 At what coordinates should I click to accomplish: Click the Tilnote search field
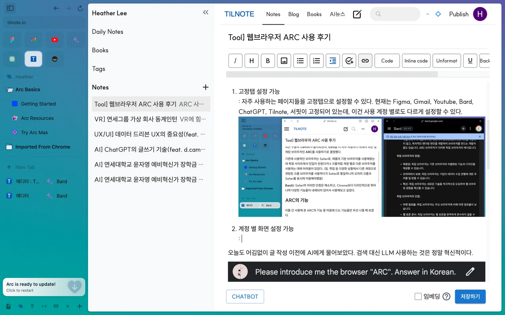[395, 14]
